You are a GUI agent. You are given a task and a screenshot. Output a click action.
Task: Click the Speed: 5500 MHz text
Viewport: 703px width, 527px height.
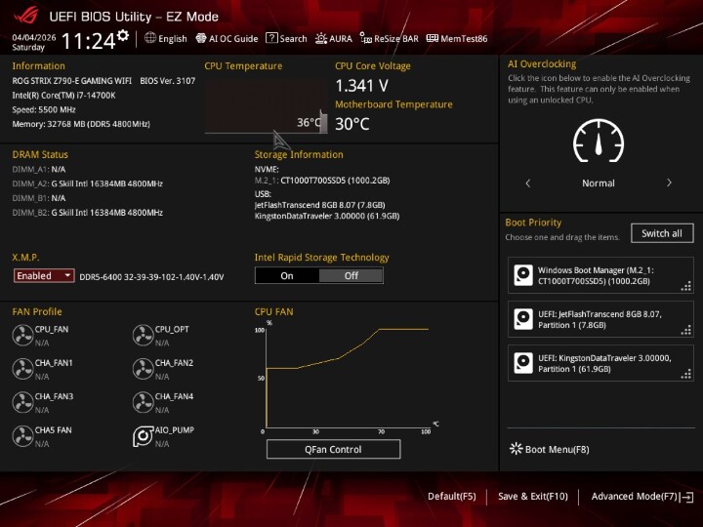[x=44, y=109]
